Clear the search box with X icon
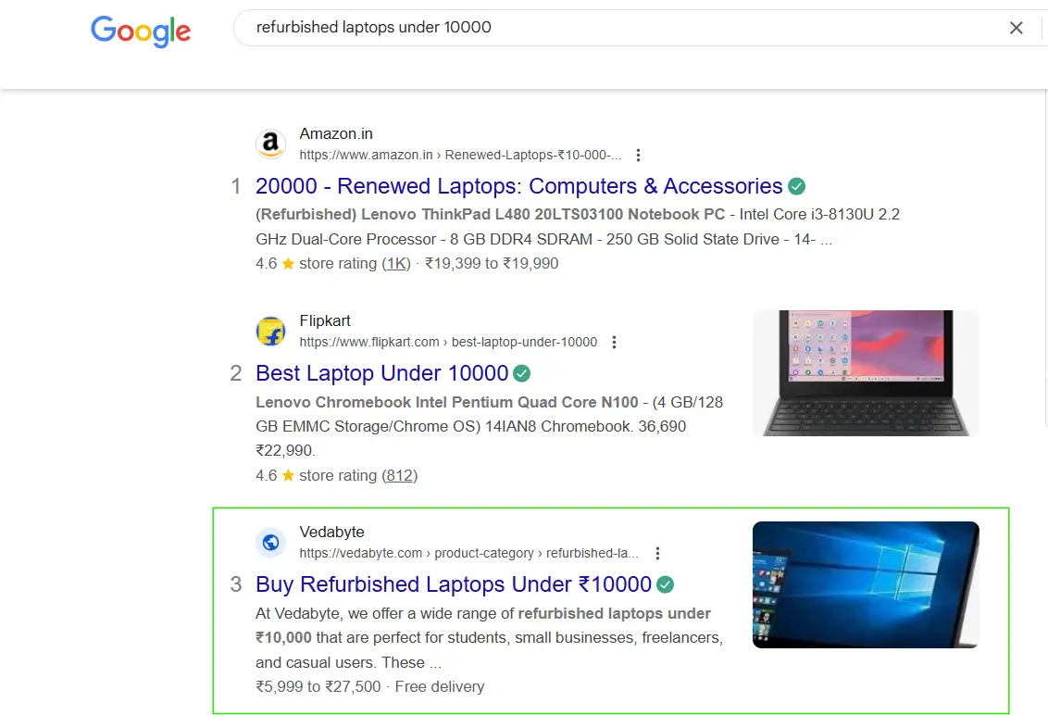Screen dimensions: 1048x715 pos(1016,28)
